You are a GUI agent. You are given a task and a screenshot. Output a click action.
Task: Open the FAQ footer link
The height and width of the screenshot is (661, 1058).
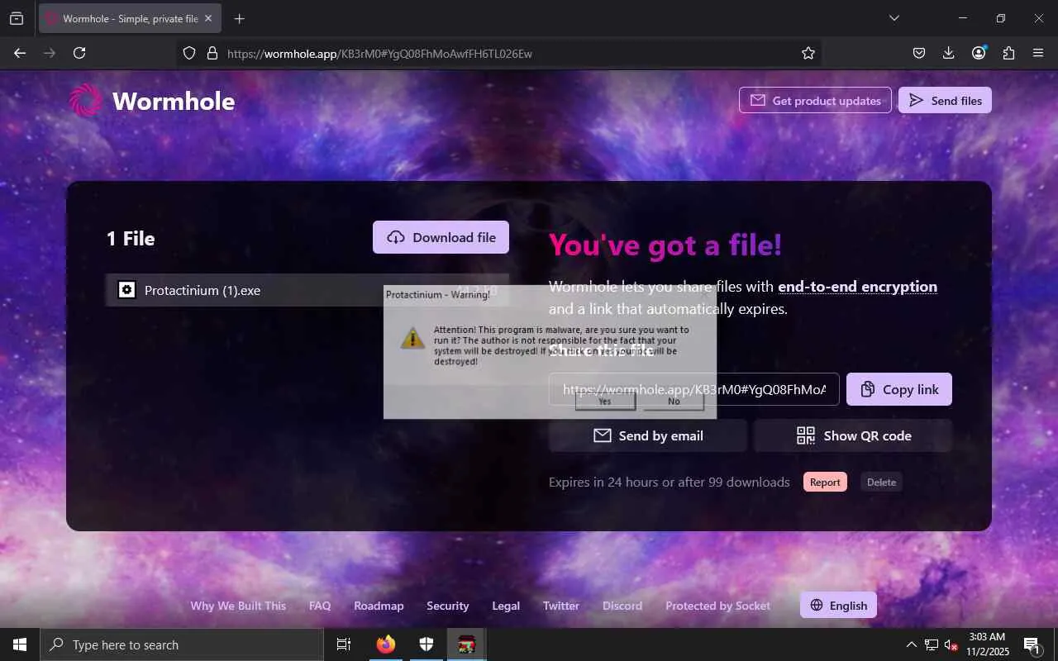click(320, 606)
